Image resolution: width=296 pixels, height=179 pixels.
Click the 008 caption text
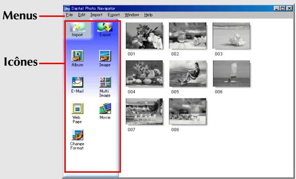[175, 130]
